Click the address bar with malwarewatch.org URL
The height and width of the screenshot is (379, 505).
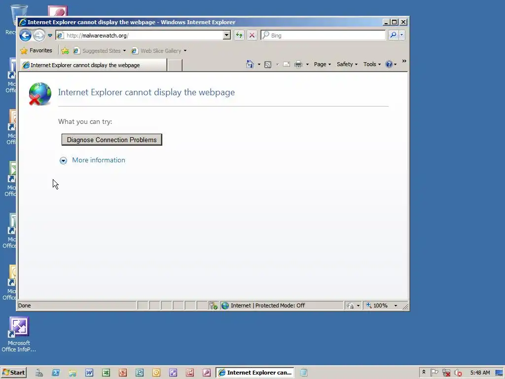[139, 35]
